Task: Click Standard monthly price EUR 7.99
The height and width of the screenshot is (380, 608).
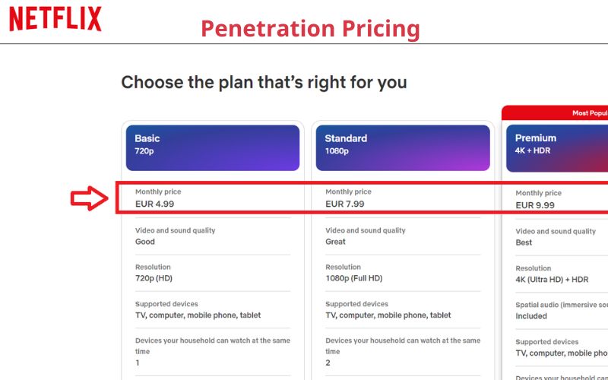Action: [345, 204]
